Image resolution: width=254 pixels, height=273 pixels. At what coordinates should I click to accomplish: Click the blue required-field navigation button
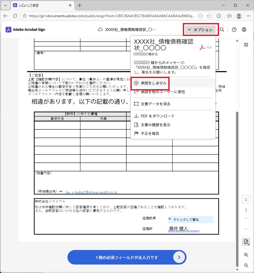coord(127,257)
